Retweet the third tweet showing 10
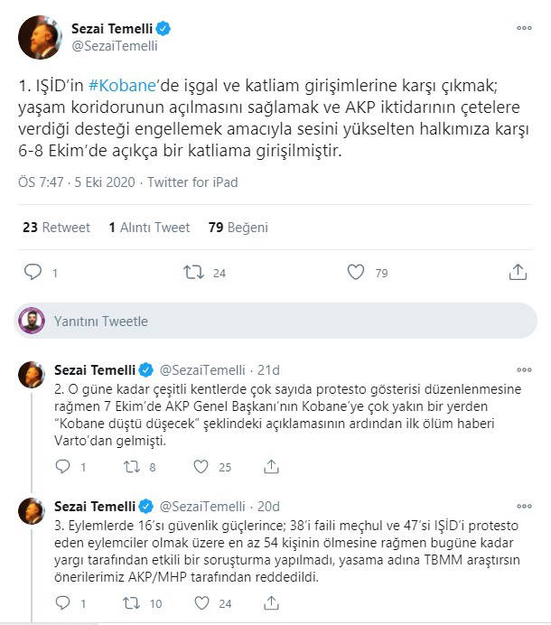The height and width of the screenshot is (625, 551). click(132, 602)
